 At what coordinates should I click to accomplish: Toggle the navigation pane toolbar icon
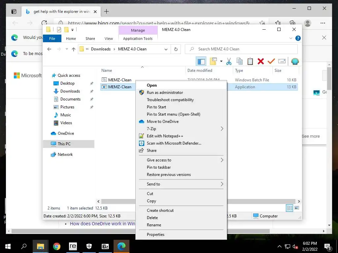tap(201, 62)
